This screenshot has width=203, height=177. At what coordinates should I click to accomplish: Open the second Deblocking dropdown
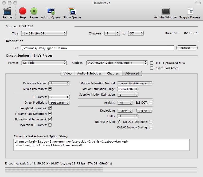144,111
